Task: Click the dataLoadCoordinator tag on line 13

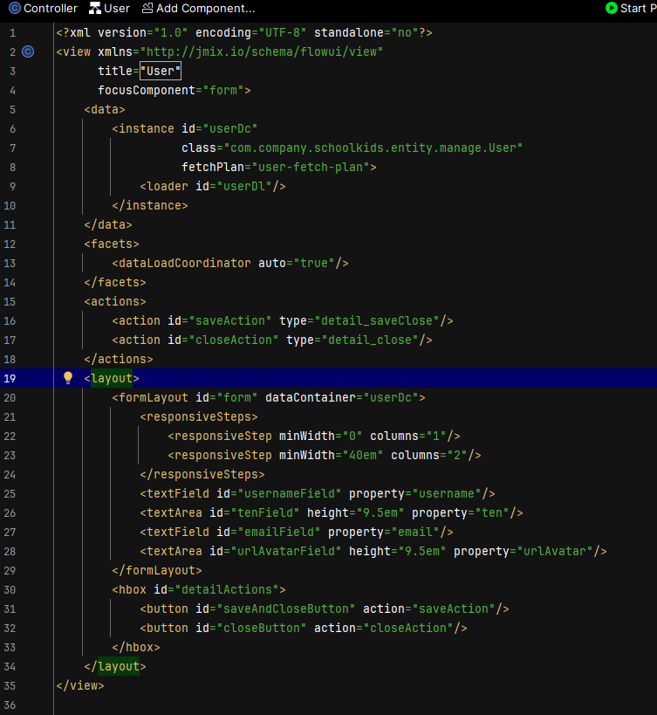Action: [181, 263]
